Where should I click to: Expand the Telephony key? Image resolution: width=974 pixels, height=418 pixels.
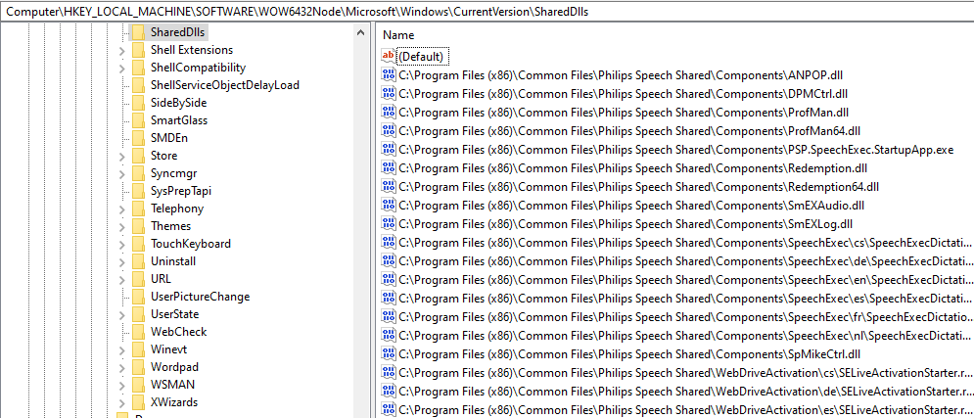121,209
